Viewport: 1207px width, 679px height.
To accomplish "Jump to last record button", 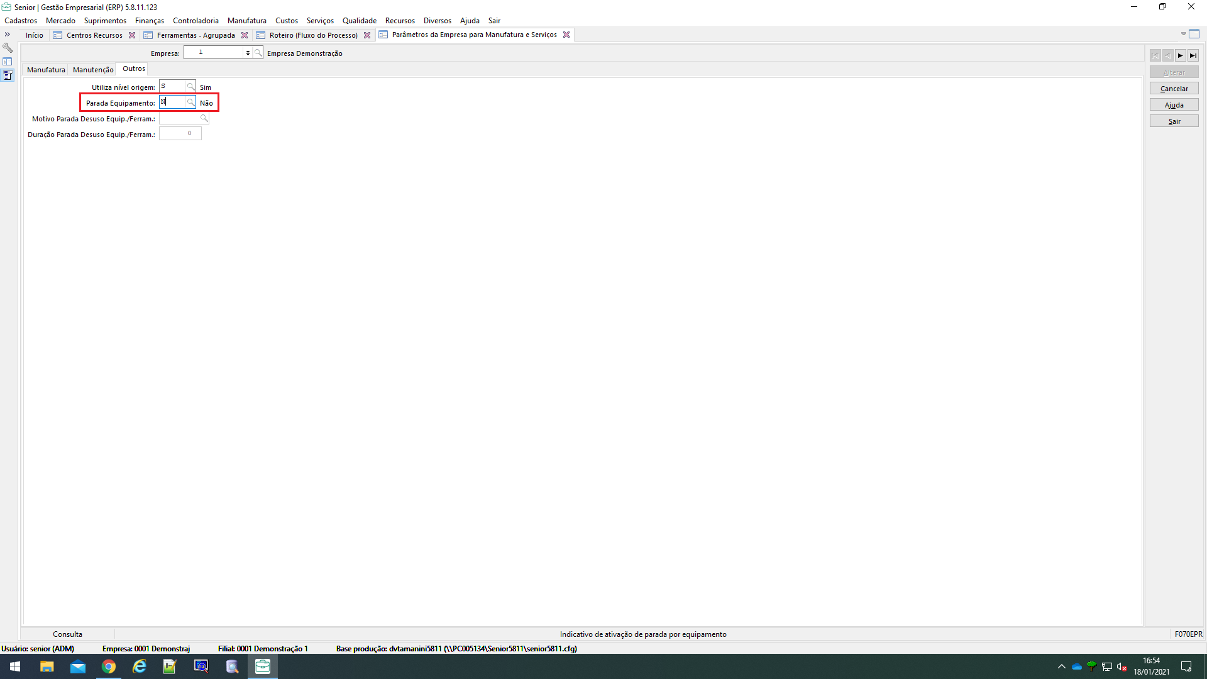I will coord(1193,55).
